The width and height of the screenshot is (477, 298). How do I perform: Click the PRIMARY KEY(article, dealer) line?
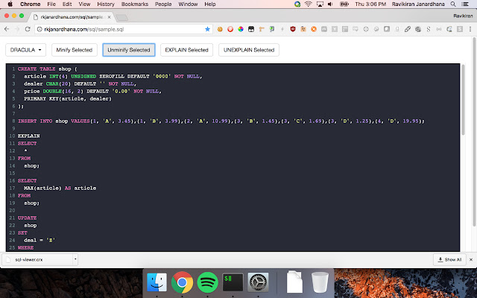click(x=68, y=98)
